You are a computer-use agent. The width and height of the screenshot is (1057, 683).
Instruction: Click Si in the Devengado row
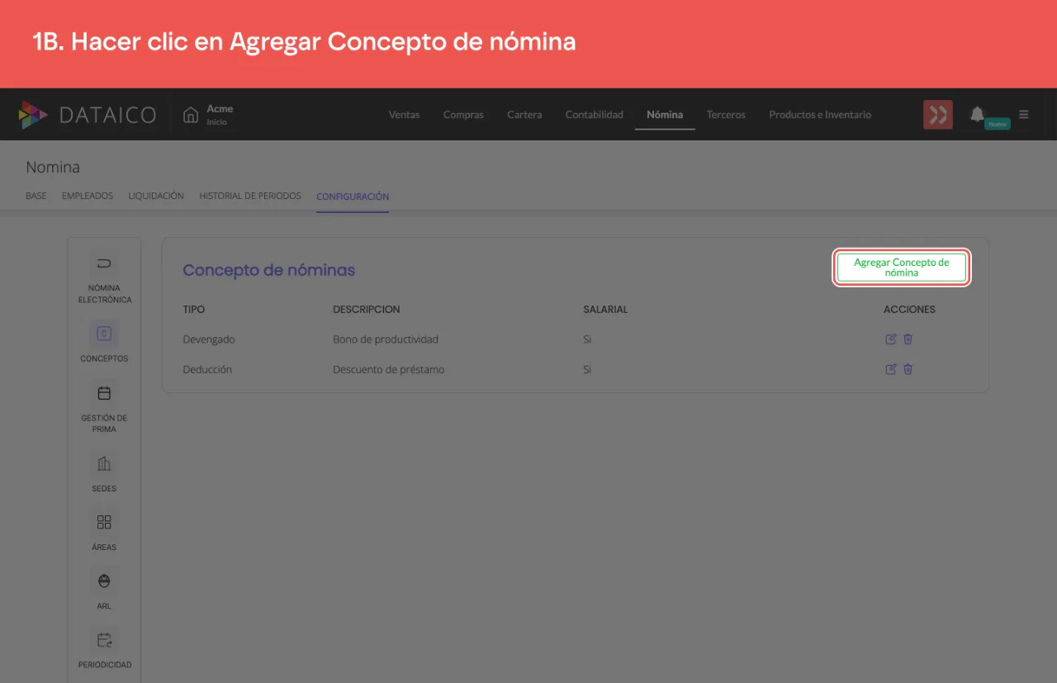(x=587, y=339)
